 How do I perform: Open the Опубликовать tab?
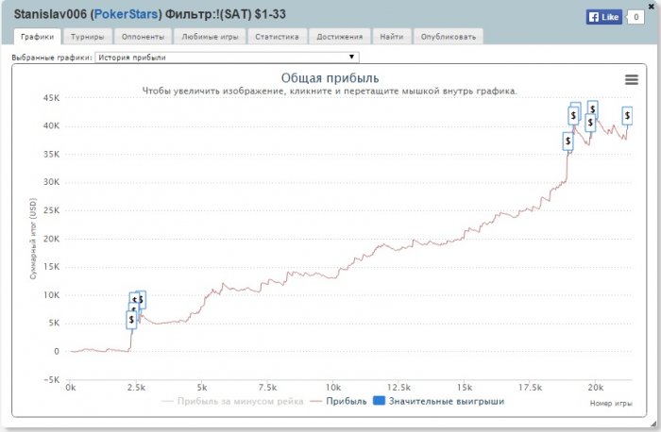coord(449,37)
